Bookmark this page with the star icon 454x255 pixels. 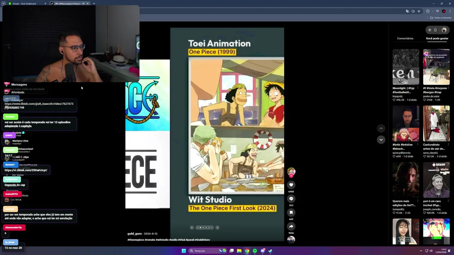point(419,11)
